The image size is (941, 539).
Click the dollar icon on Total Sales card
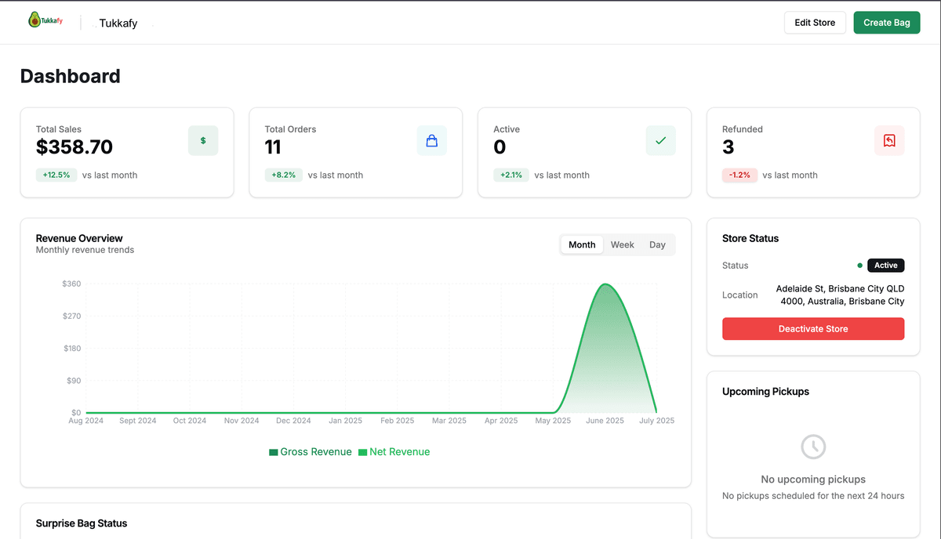pos(203,140)
